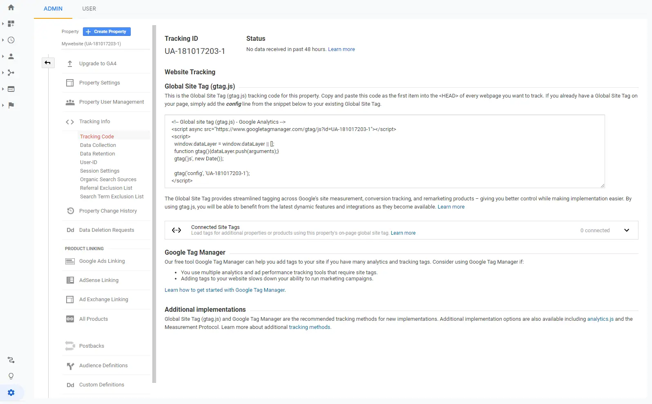This screenshot has width=652, height=404.
Task: Expand Behavior arrow in left sidebar
Action: pyautogui.click(x=3, y=89)
